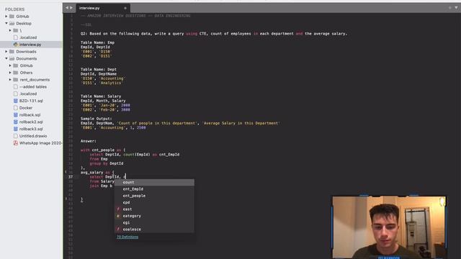Open BZD-131.sql file

31,101
